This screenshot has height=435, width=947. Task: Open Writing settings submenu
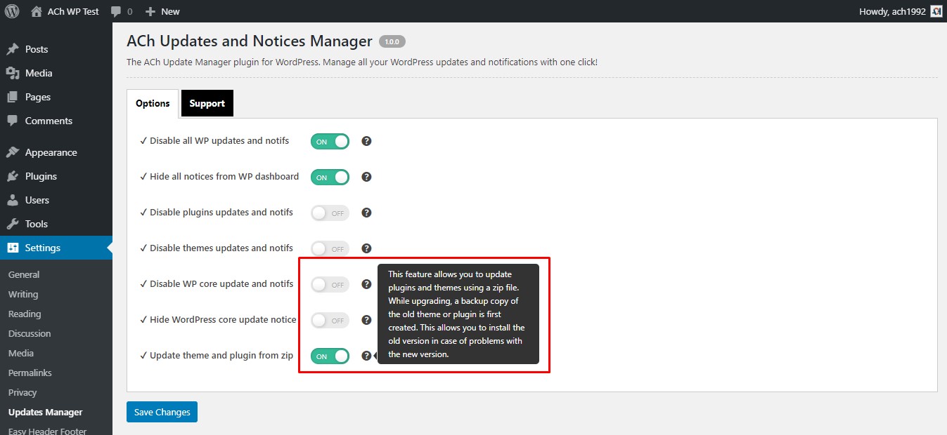pyautogui.click(x=23, y=295)
